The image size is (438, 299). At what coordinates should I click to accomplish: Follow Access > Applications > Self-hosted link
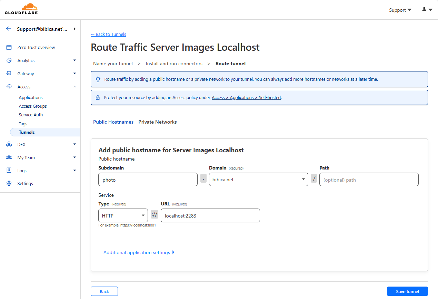pos(246,98)
